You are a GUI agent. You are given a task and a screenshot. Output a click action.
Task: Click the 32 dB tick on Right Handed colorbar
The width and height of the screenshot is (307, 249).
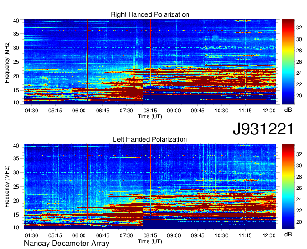[x=299, y=28]
